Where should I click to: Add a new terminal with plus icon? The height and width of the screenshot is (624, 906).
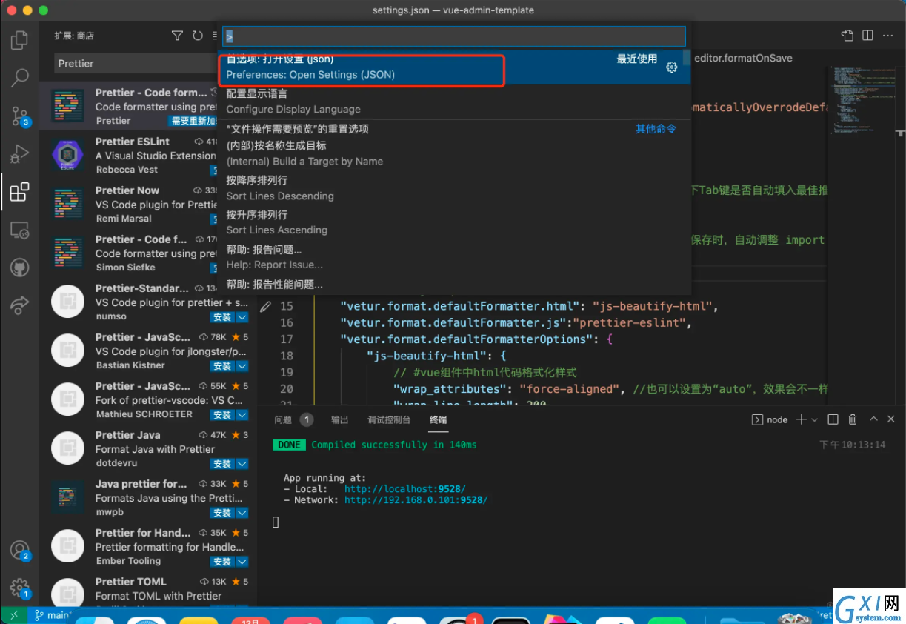point(801,419)
